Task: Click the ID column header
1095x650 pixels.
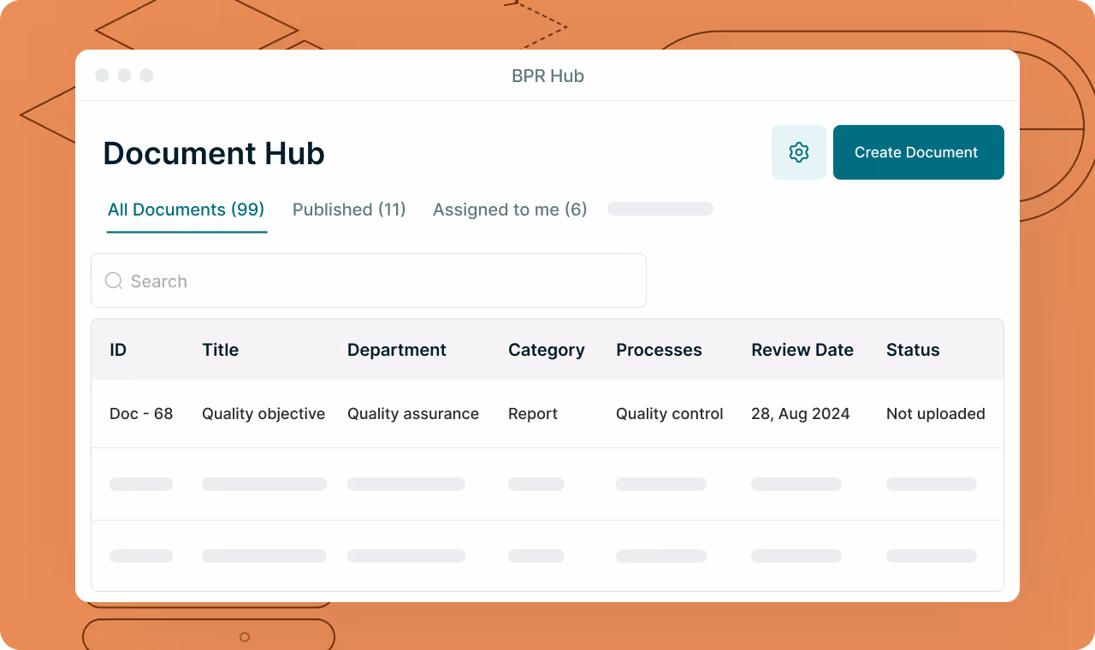Action: (118, 350)
